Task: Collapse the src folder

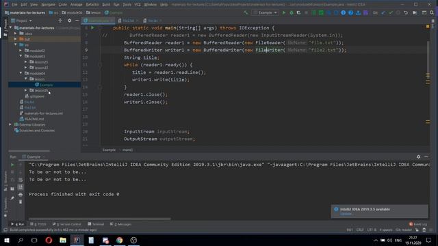Action: tap(16, 45)
